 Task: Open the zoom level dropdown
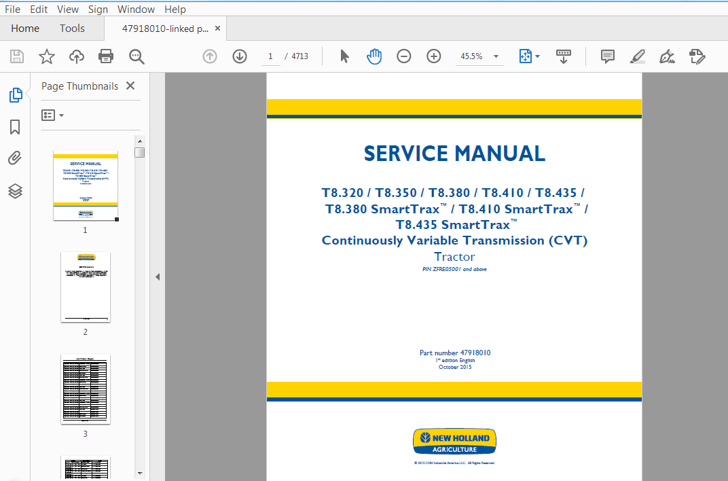coord(496,56)
